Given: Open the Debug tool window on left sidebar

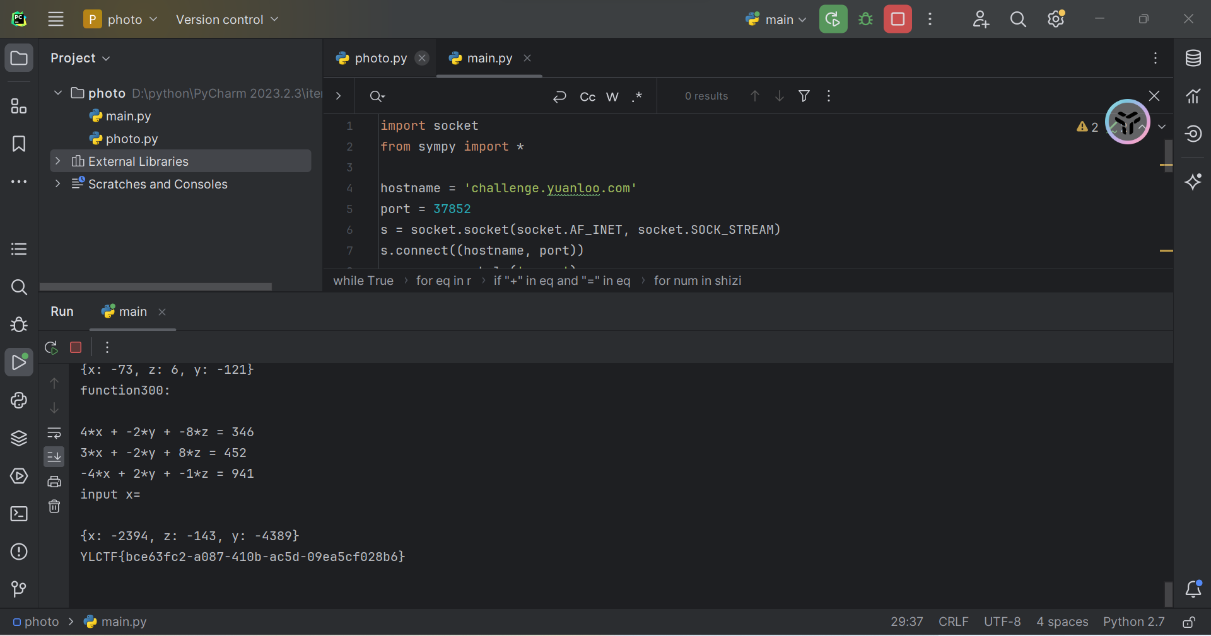Looking at the screenshot, I should [x=19, y=325].
